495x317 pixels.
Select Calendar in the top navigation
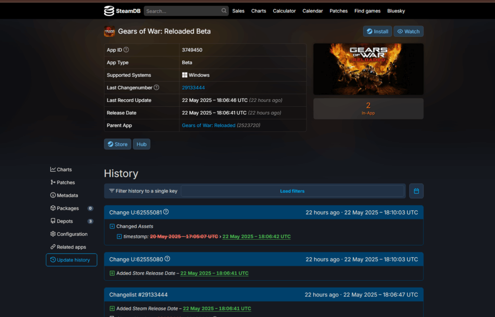[313, 11]
